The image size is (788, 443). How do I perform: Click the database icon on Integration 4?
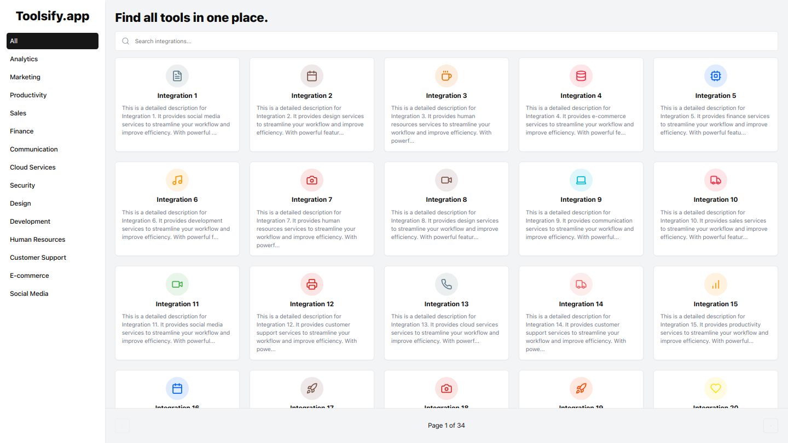coord(581,76)
